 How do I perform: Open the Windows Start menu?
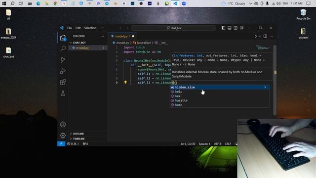point(4,3)
